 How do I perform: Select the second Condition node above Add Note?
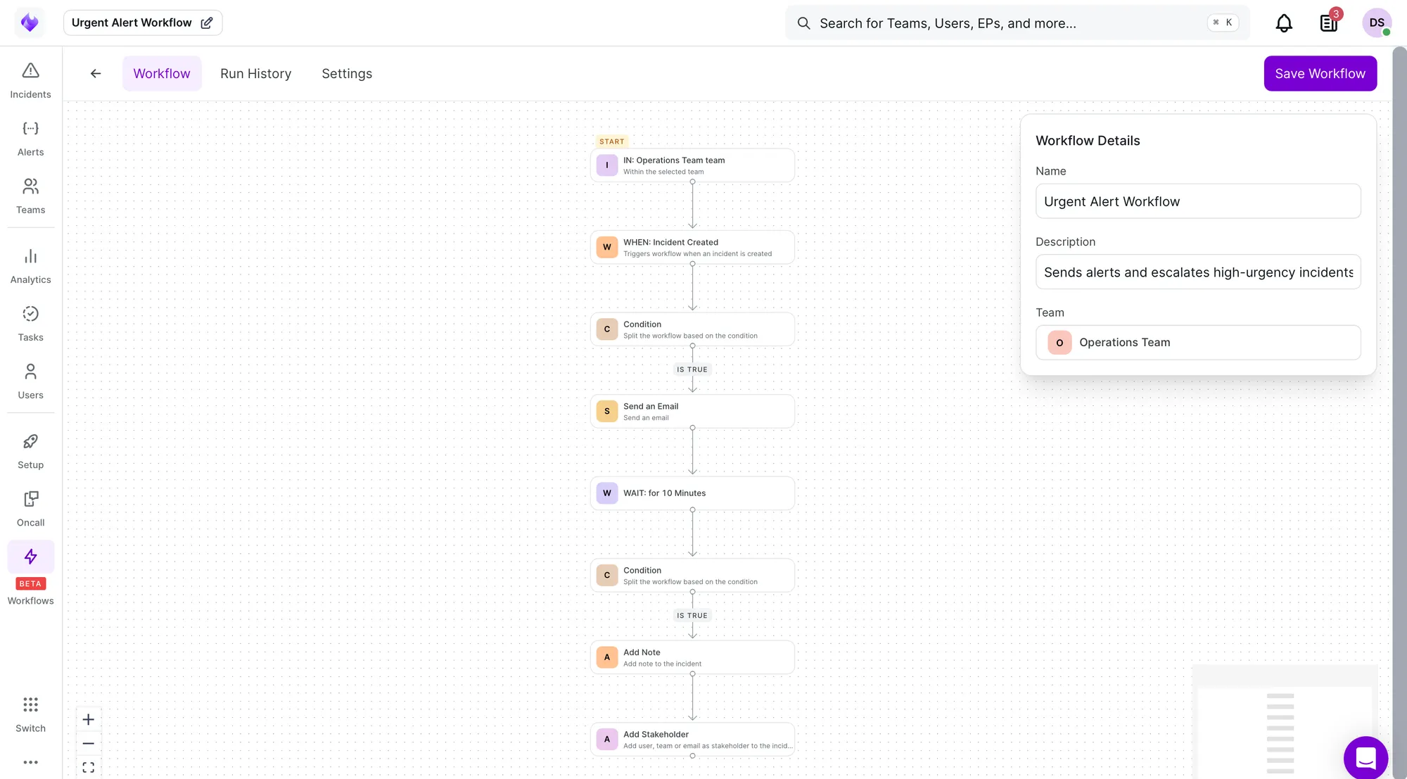[x=692, y=575]
